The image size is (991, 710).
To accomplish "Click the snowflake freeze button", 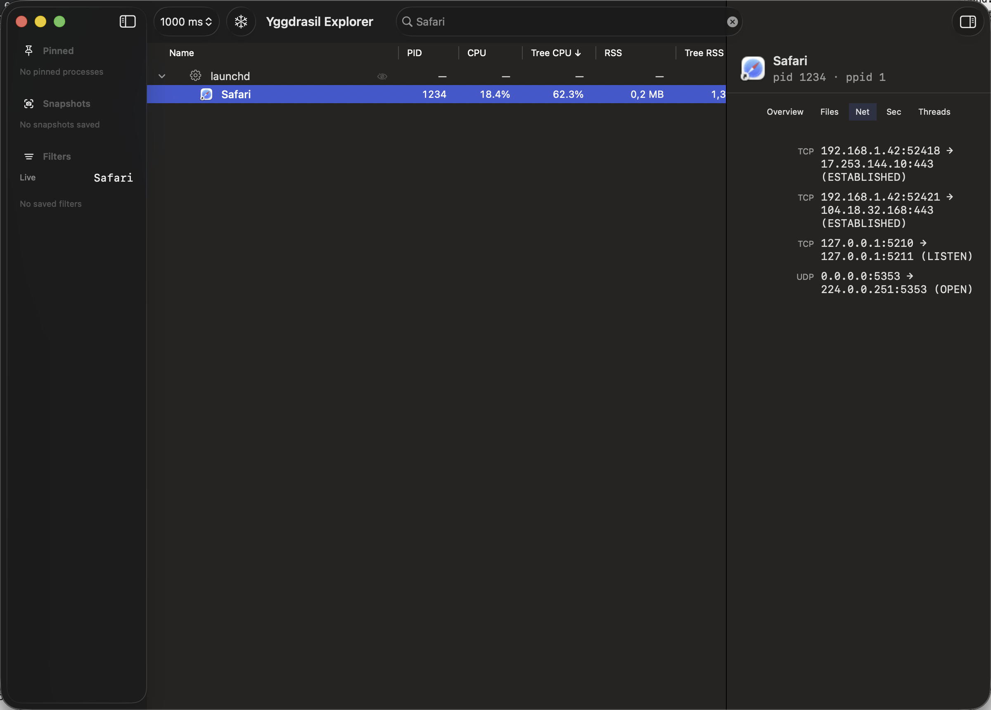I will coord(241,21).
